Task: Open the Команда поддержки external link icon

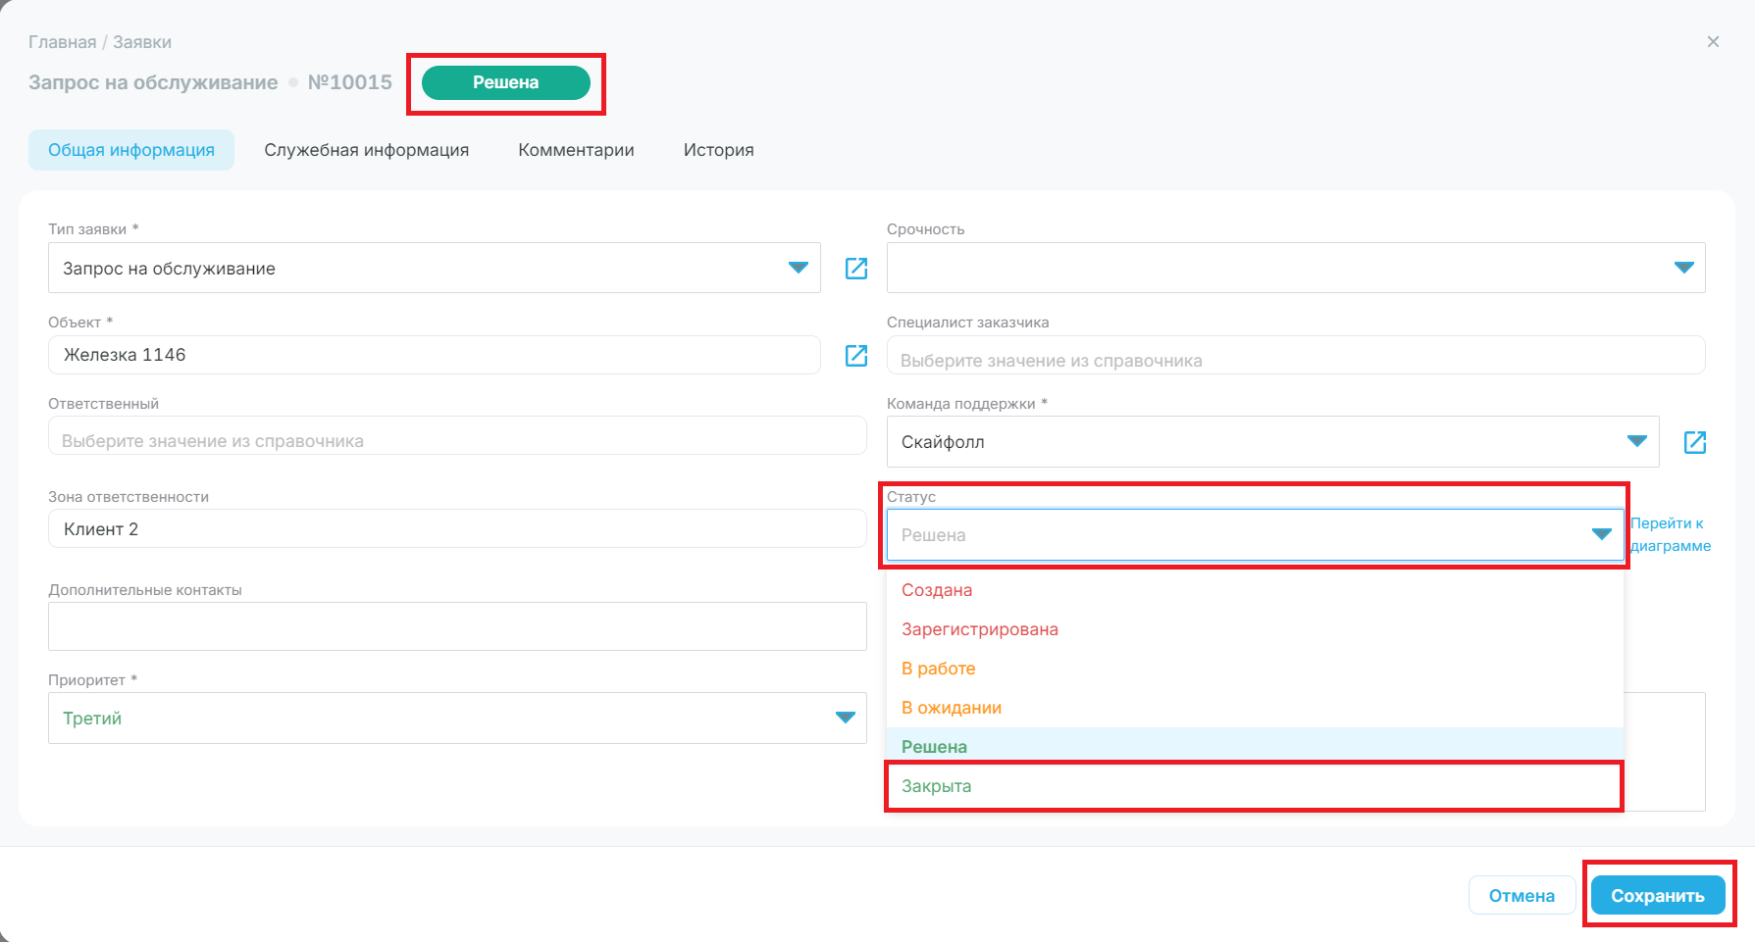Action: click(1695, 442)
